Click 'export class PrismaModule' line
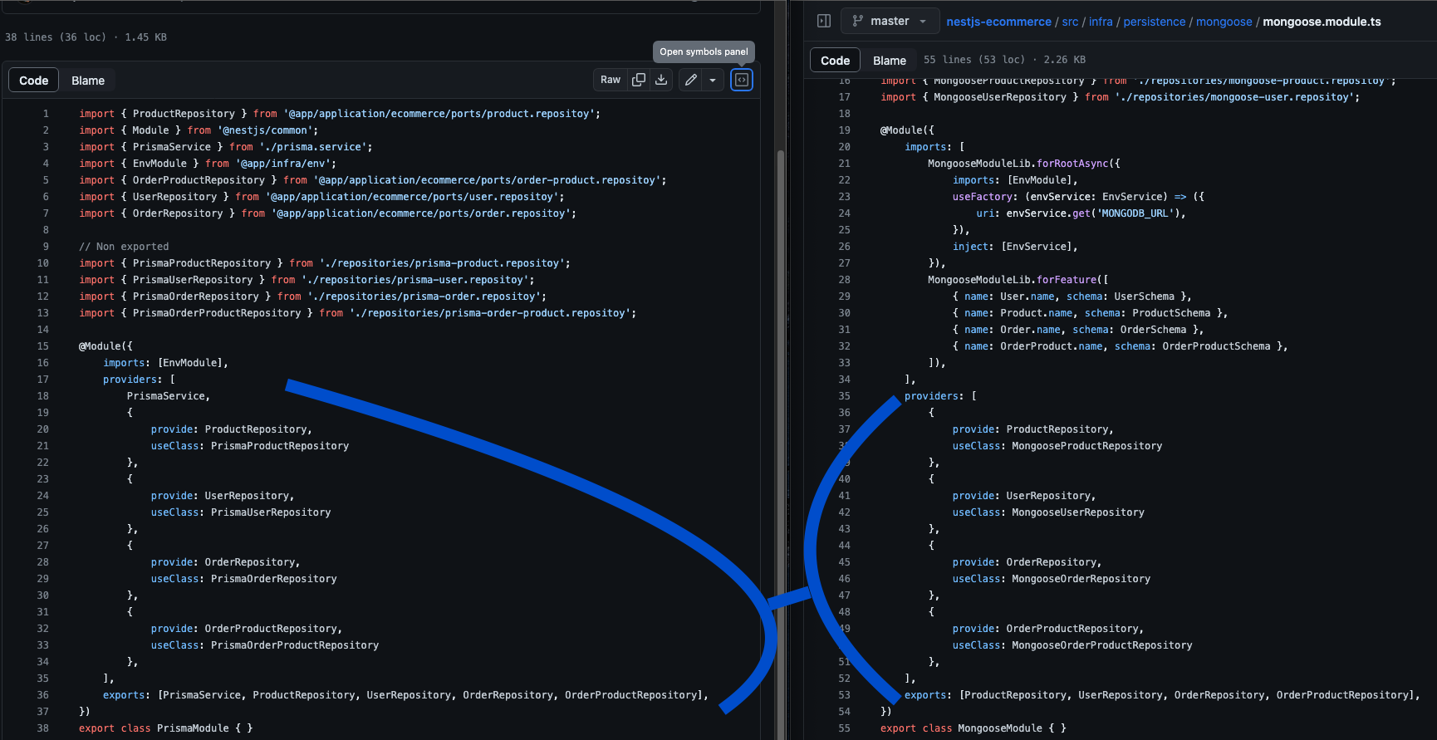 click(x=165, y=728)
